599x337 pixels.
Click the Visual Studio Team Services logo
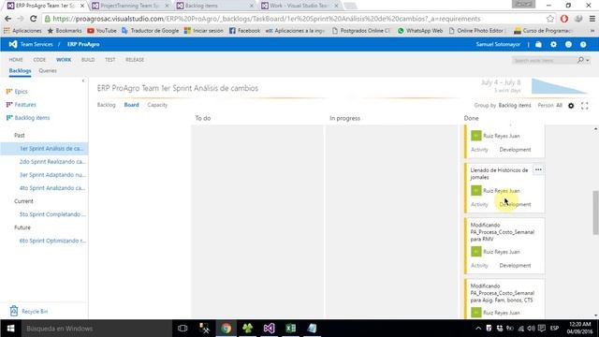[12, 44]
